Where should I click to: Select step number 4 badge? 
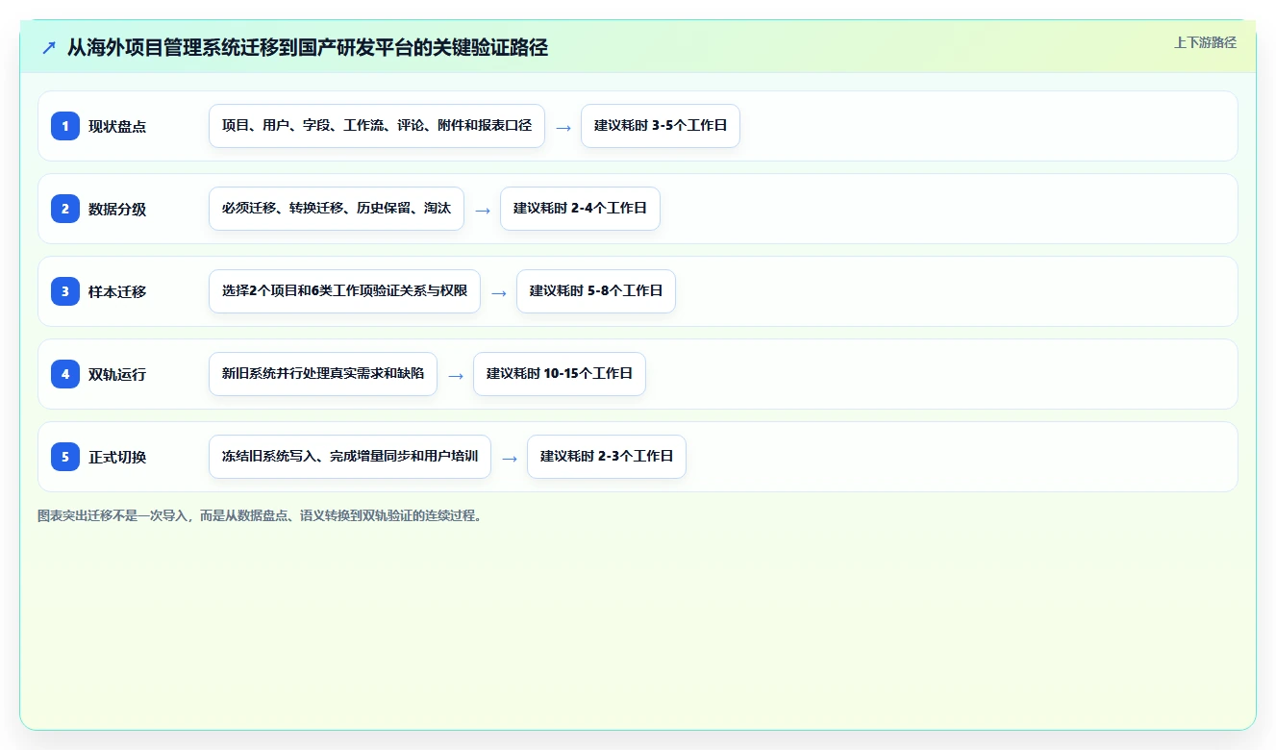pos(65,374)
